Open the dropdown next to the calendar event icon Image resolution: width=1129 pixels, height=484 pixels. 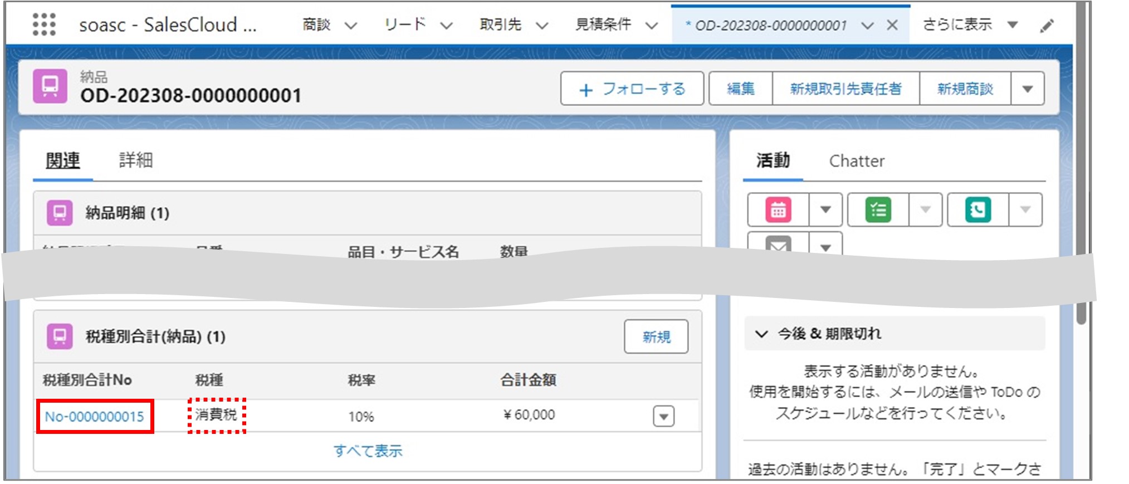tap(825, 210)
